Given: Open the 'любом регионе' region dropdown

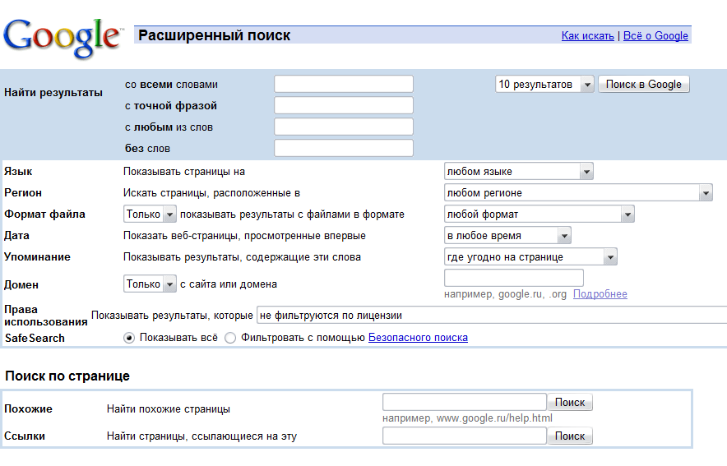Looking at the screenshot, I should click(578, 192).
